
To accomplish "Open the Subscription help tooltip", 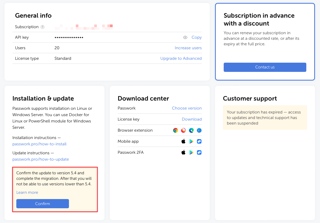I will [x=43, y=27].
